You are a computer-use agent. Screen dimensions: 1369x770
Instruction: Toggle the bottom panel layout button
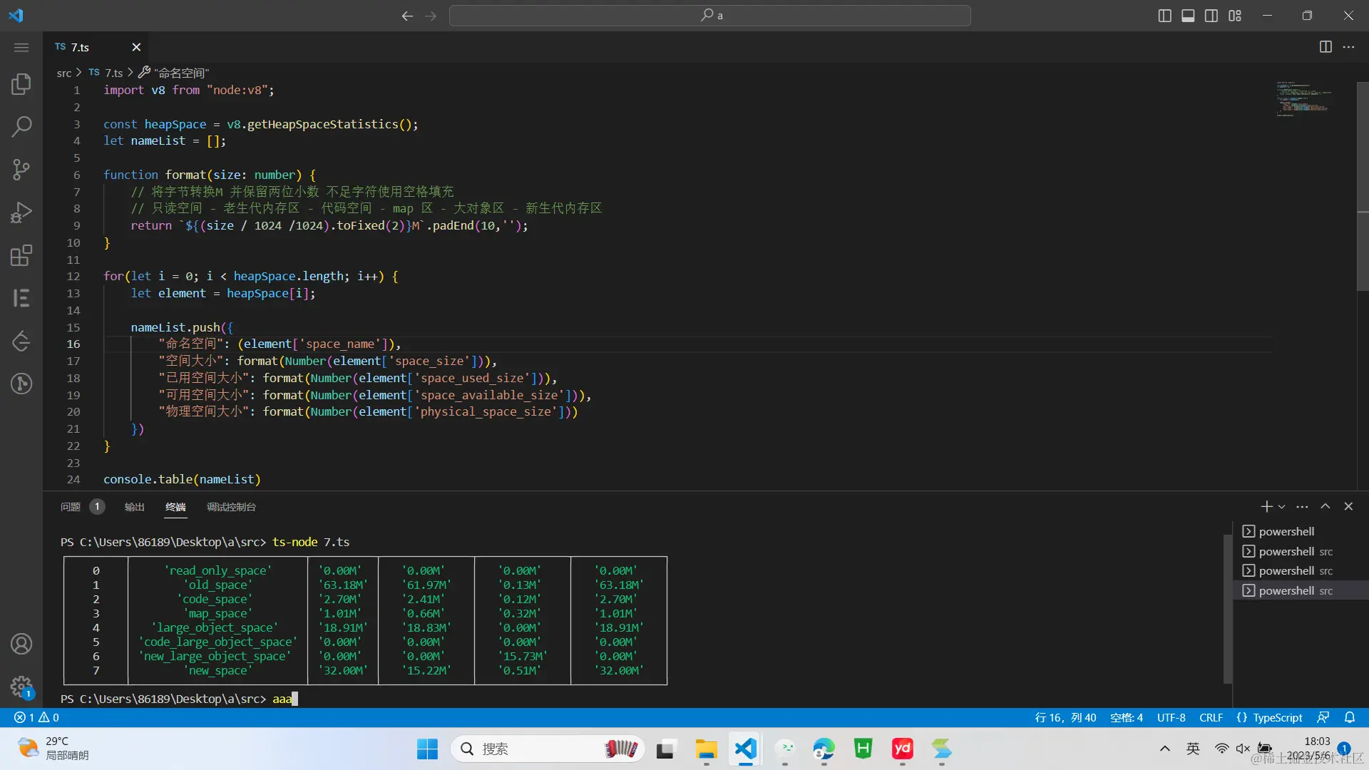(1188, 16)
